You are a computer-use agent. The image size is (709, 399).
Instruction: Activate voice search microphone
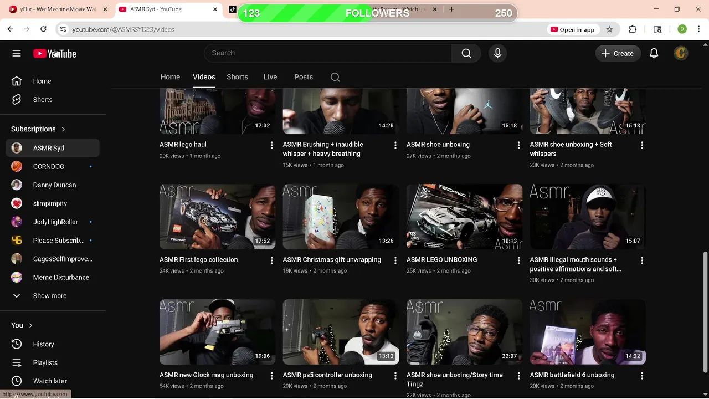[497, 53]
